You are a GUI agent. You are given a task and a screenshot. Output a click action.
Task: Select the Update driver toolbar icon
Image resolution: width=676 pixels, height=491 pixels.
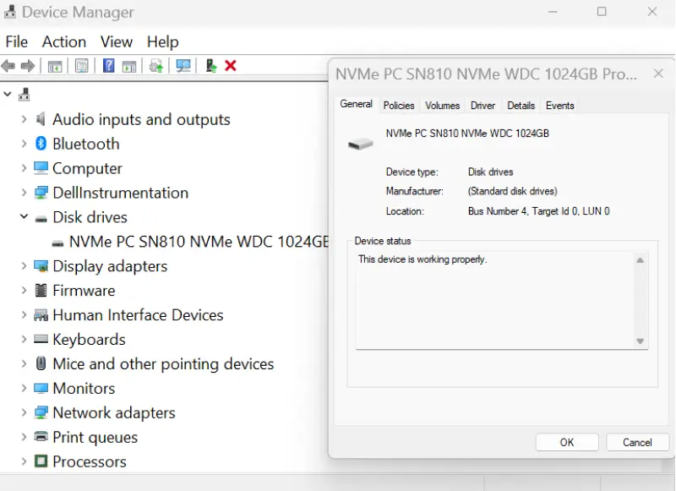(x=156, y=66)
